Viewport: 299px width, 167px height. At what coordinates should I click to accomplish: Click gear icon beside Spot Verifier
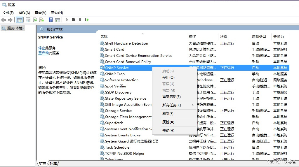click(x=102, y=86)
